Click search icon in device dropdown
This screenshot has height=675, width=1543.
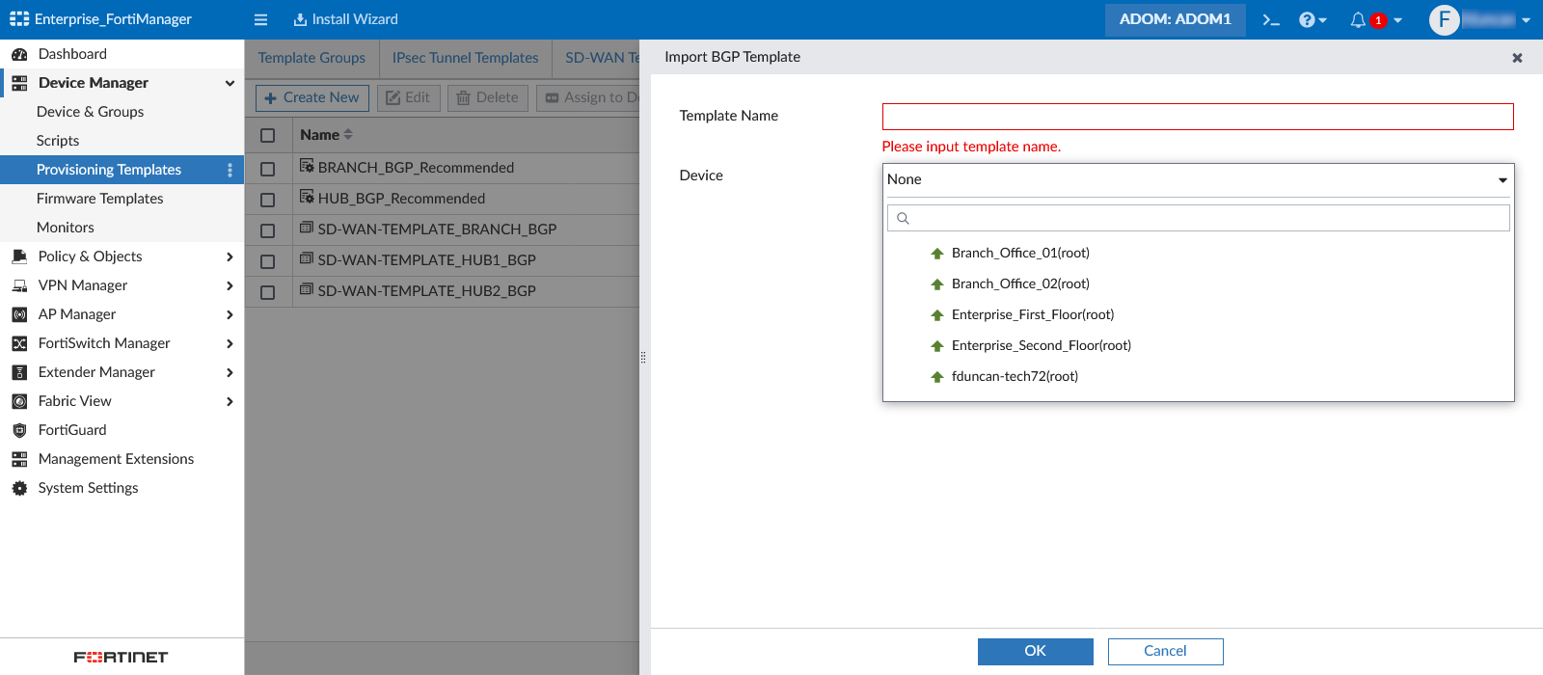903,218
